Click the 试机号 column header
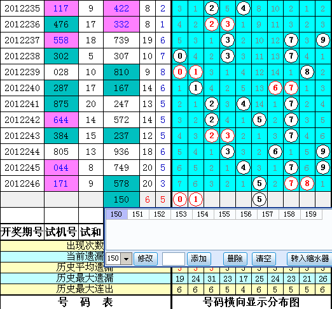Screen dimensions: 332x309 point(61,231)
